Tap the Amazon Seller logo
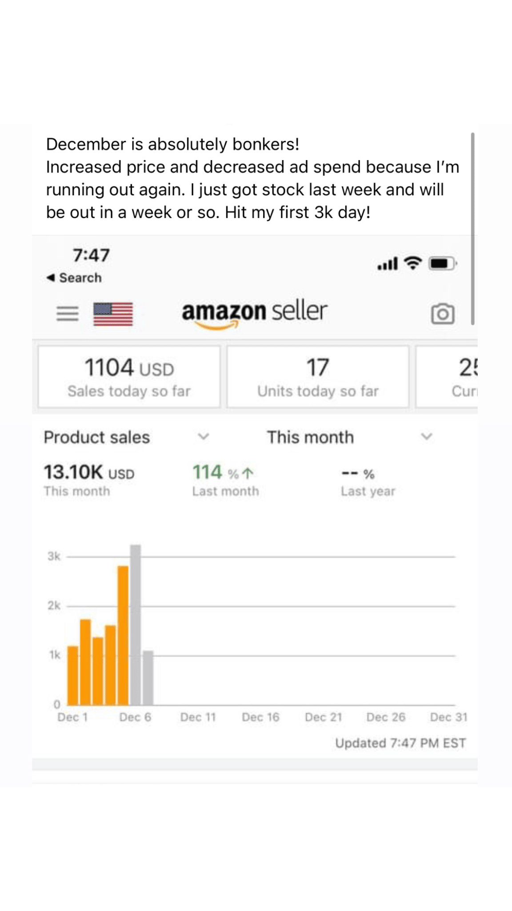Screen dimensions: 512x911 point(254,313)
